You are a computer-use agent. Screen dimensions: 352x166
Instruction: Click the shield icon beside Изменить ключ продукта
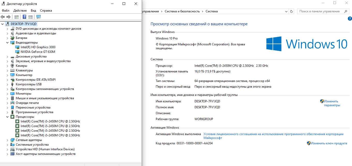pos(309,143)
